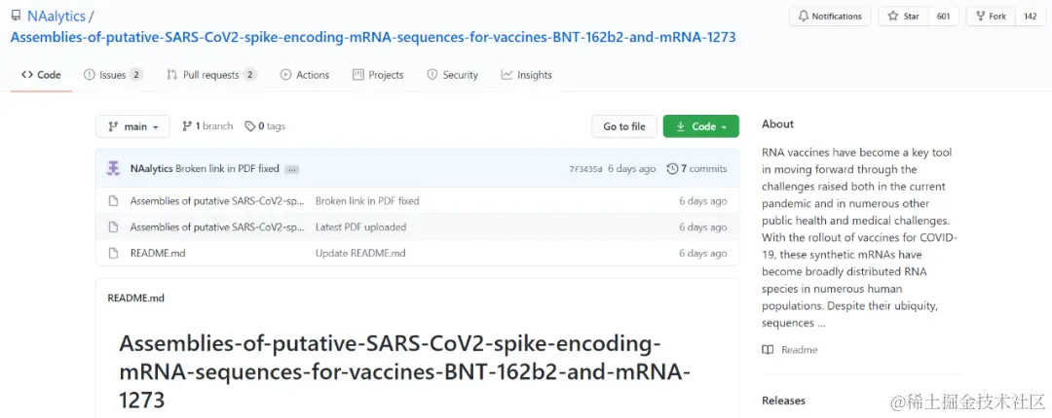
Task: Click the NAalytics avatar icon
Action: 114,168
